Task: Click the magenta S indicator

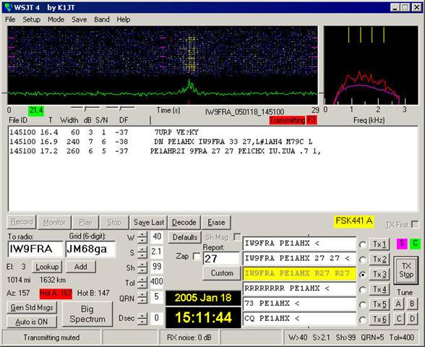Action: (402, 244)
